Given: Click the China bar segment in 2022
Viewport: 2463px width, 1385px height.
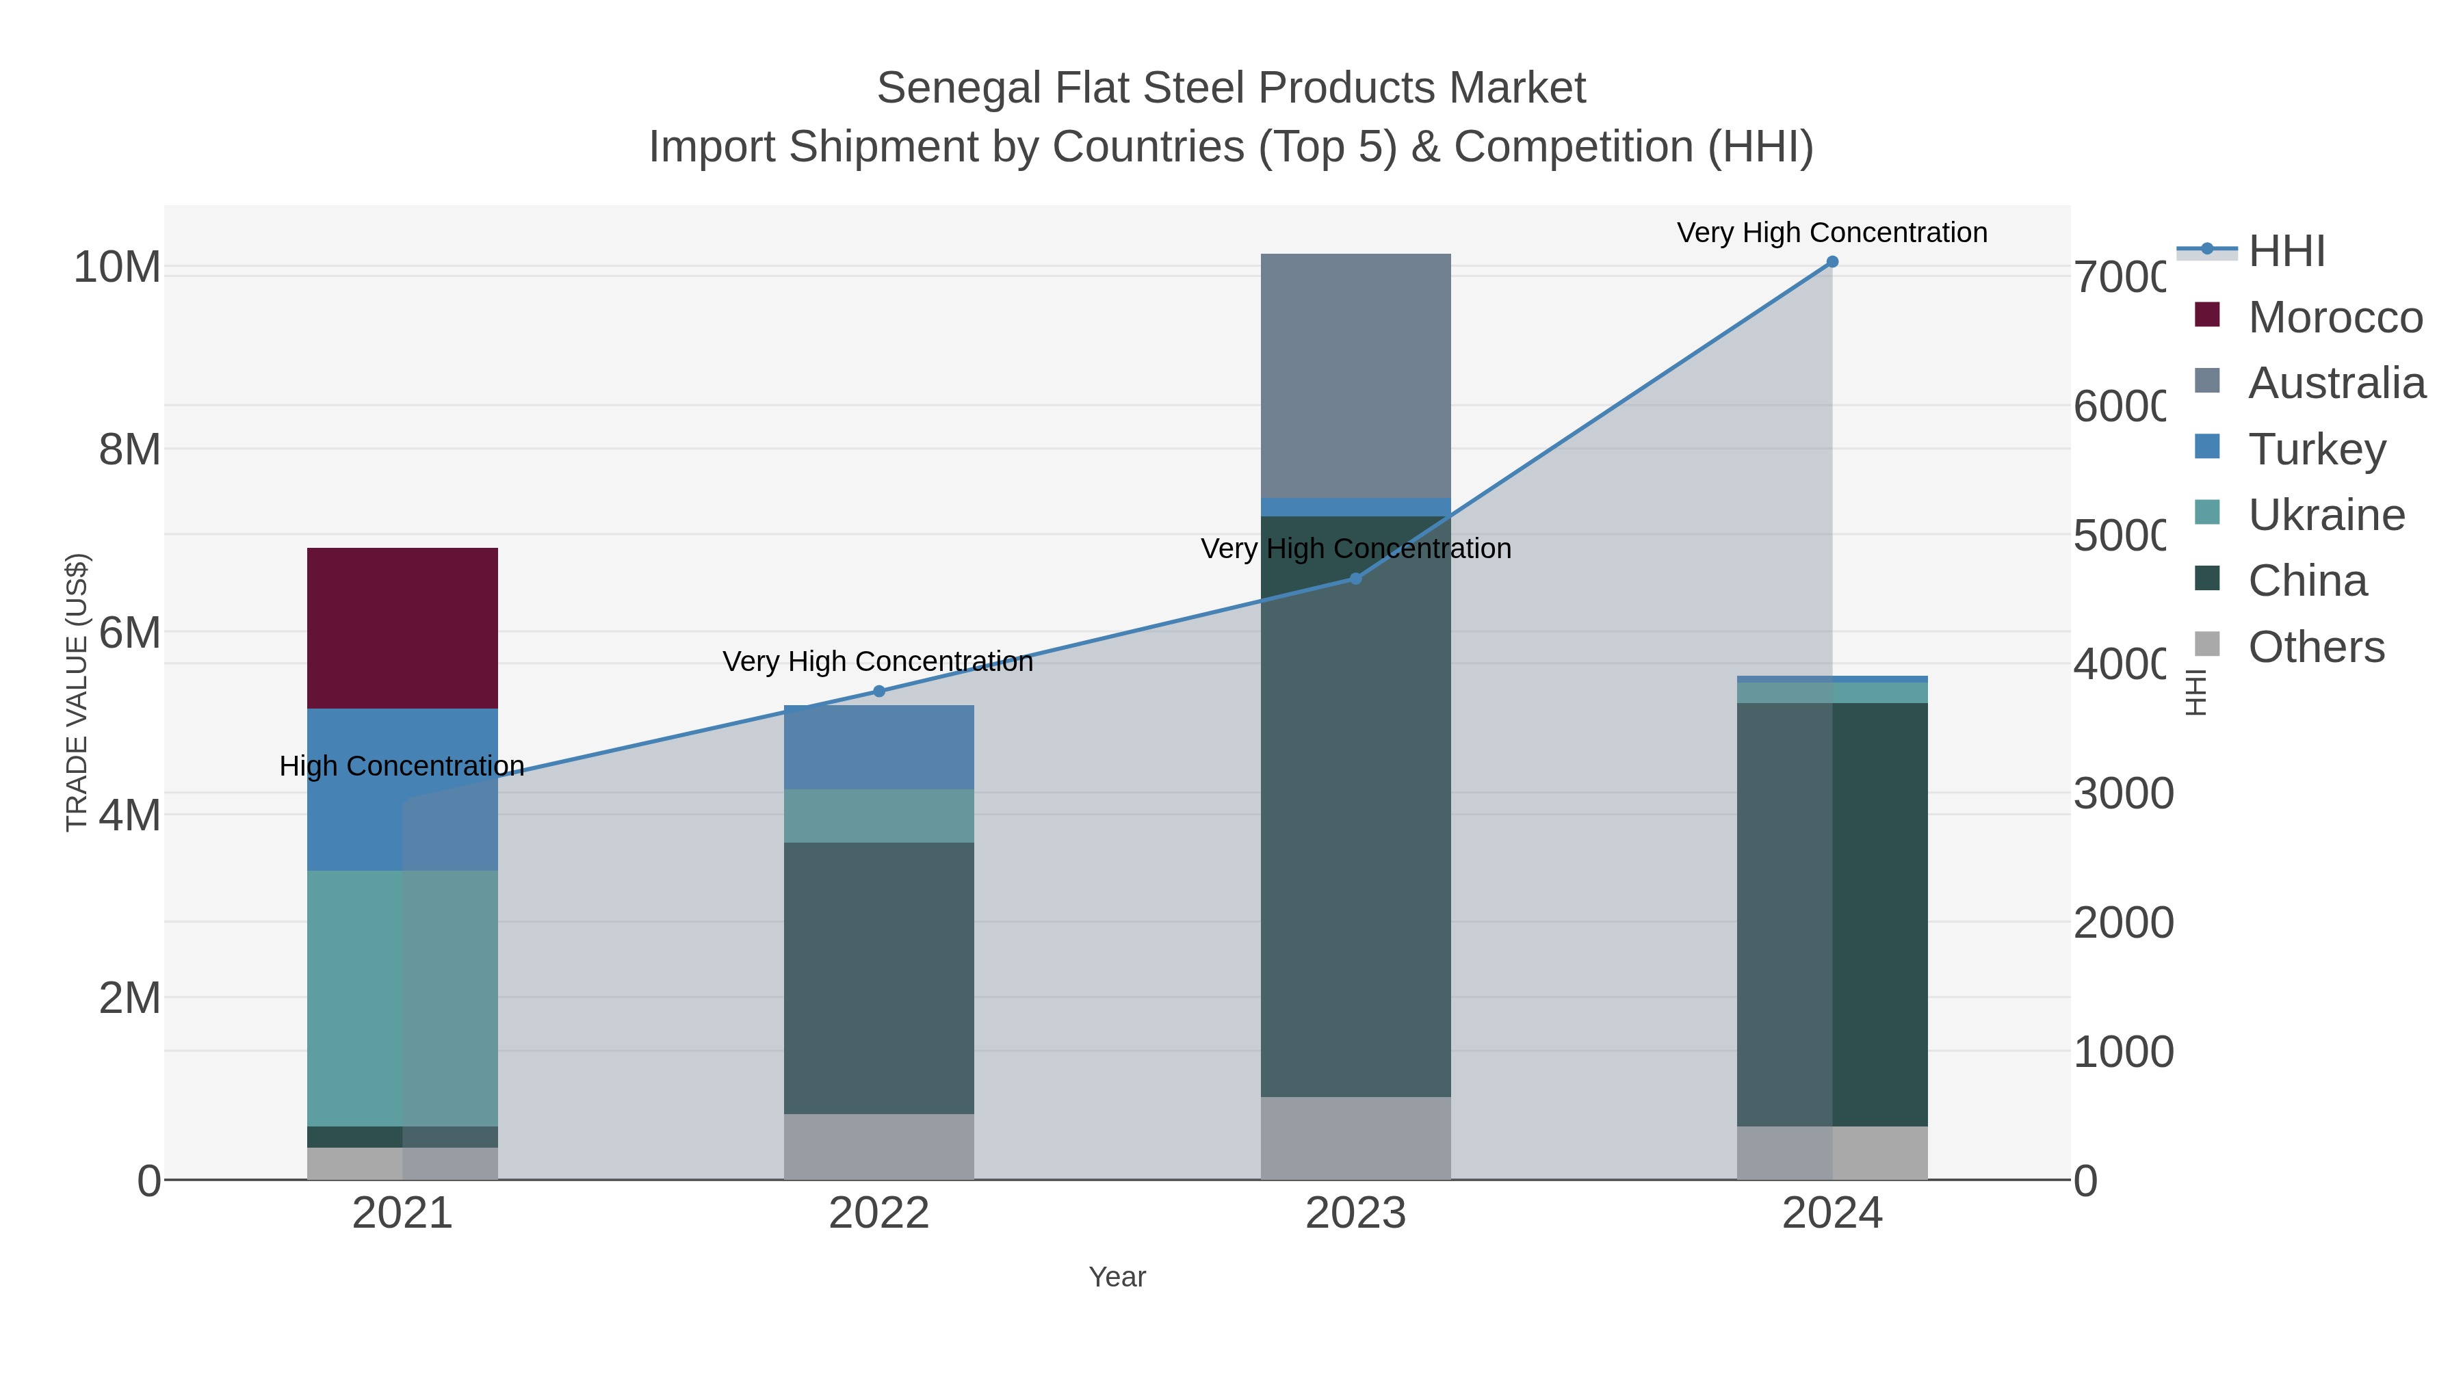Looking at the screenshot, I should (x=878, y=978).
